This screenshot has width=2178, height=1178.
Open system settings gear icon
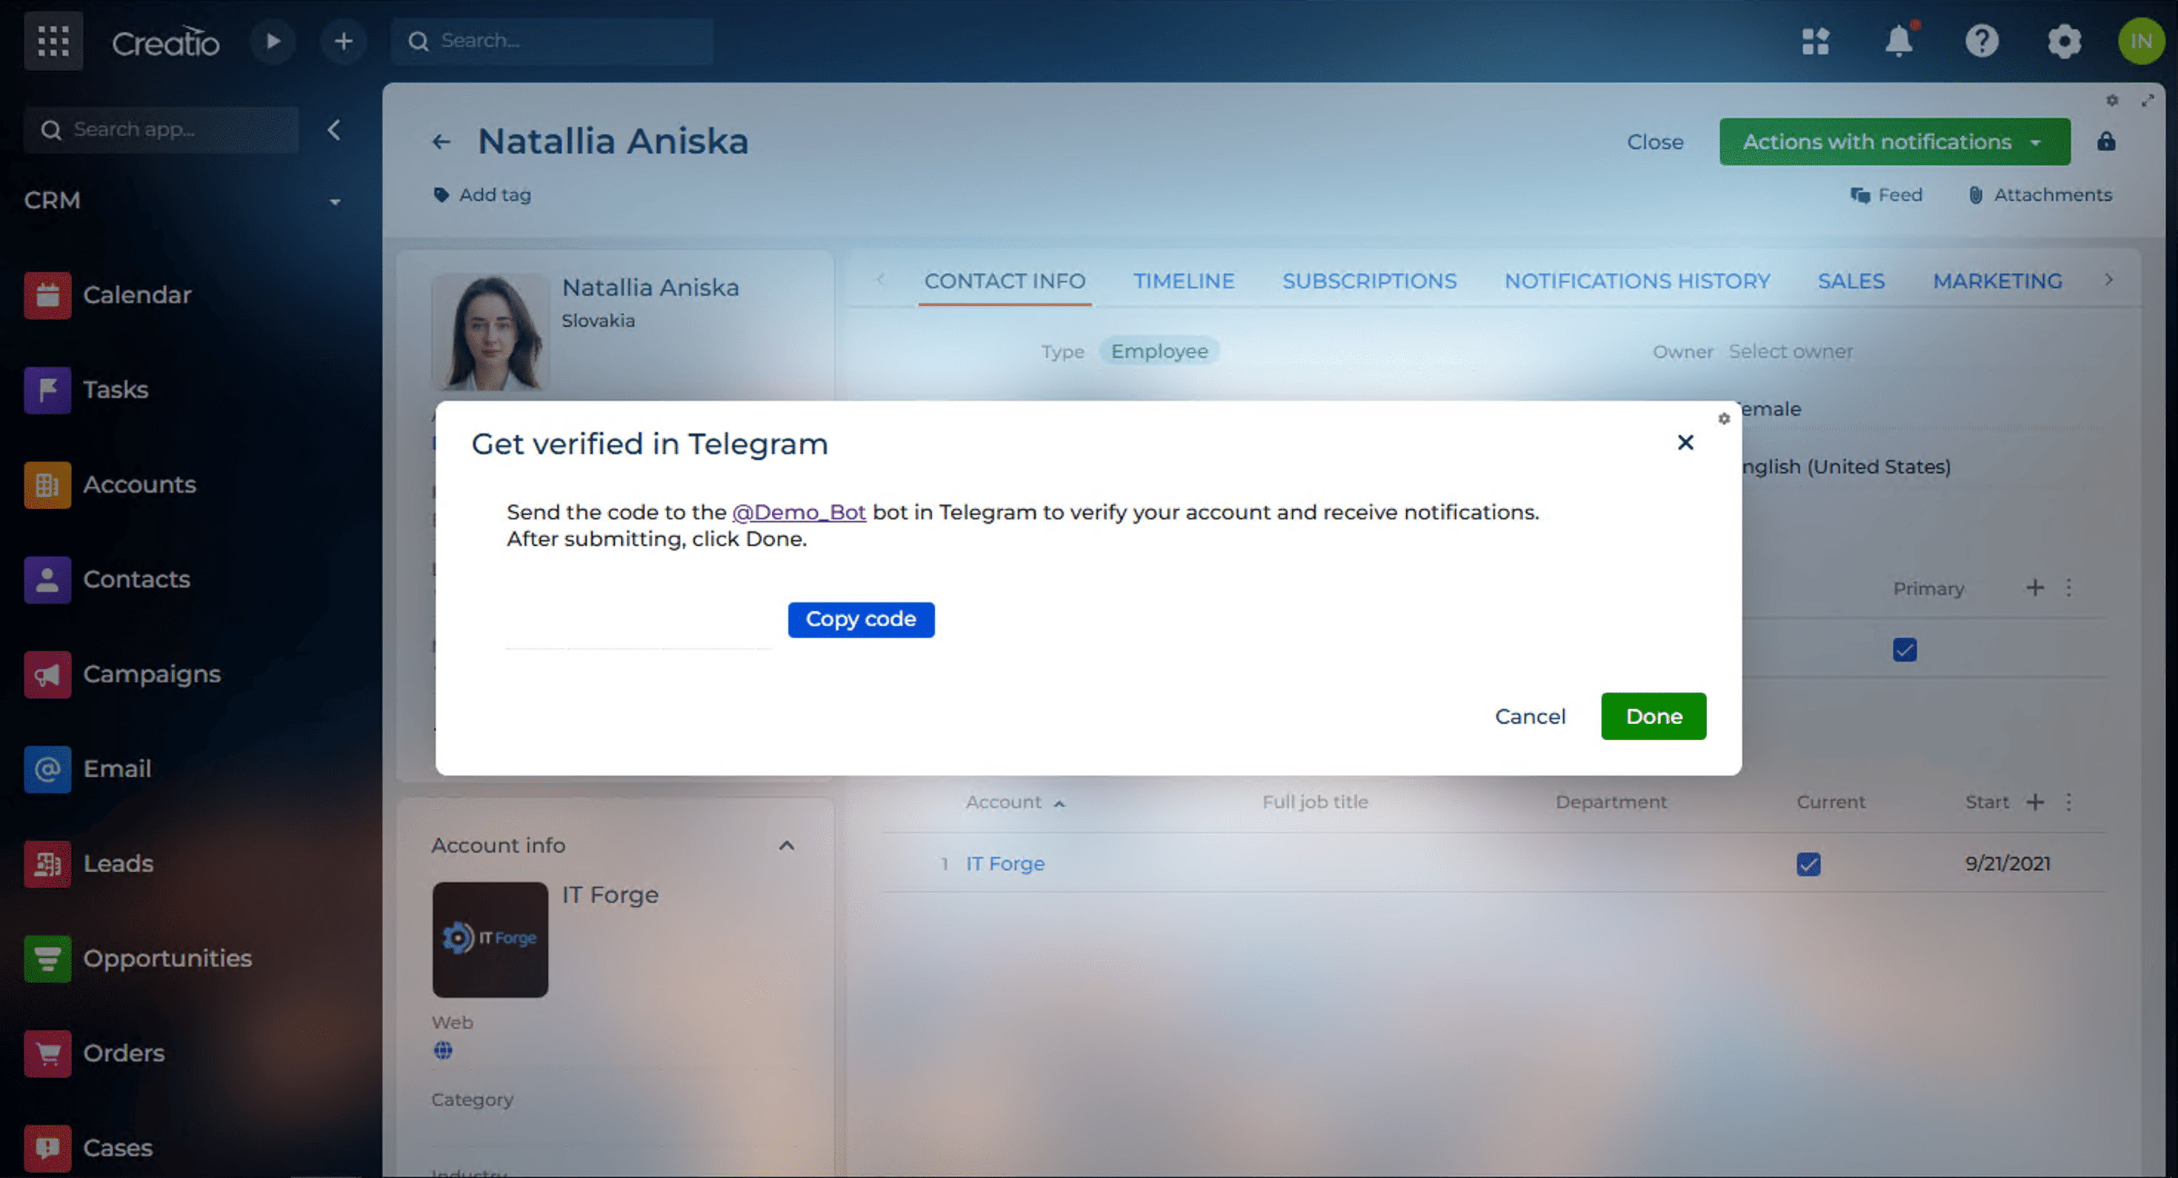(2064, 41)
